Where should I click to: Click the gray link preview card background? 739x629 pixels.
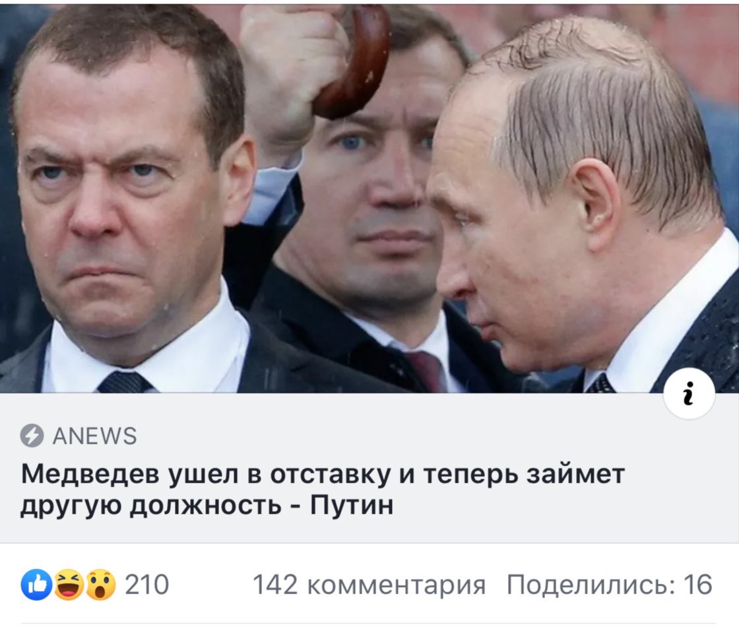pos(369,468)
